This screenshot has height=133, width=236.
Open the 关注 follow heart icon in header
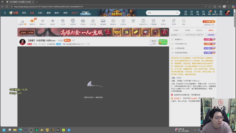click(x=191, y=13)
